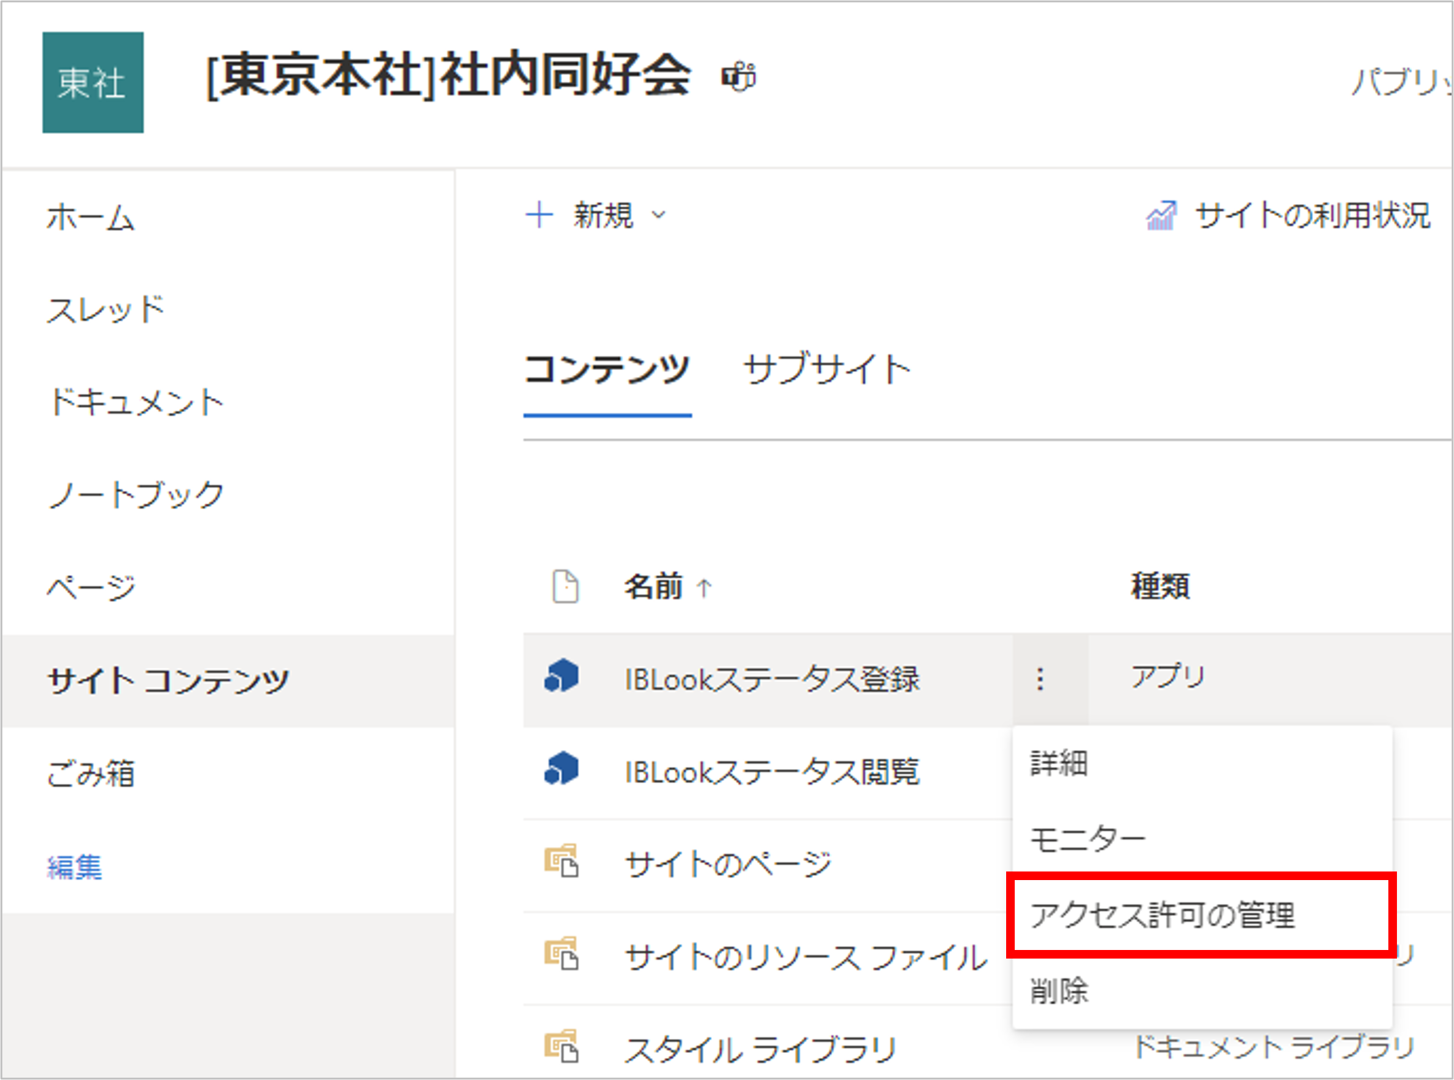This screenshot has height=1080, width=1454.
Task: Expand the 新規 dropdown chevron
Action: click(659, 215)
